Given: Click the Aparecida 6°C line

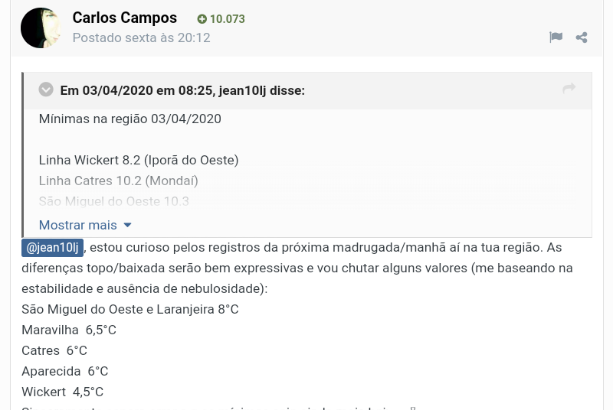Looking at the screenshot, I should click(x=64, y=371).
